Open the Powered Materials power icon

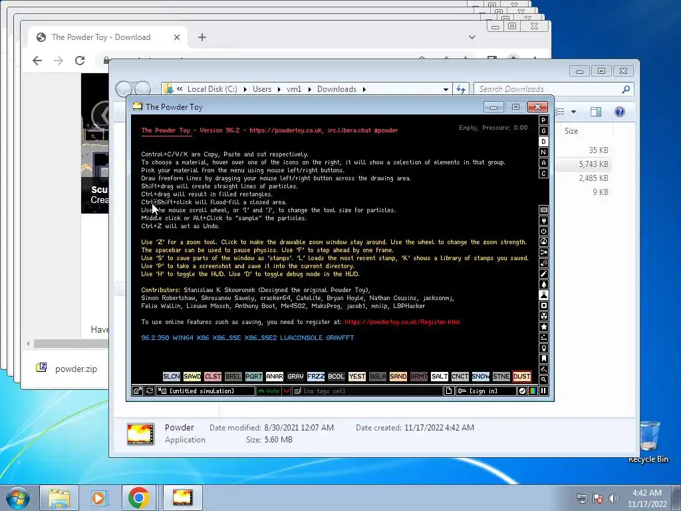pos(543,231)
